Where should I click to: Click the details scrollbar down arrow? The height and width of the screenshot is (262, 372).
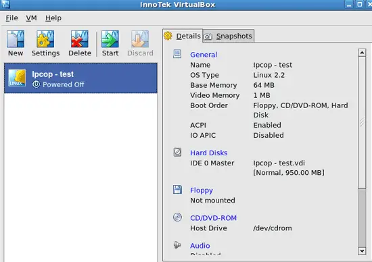point(362,251)
